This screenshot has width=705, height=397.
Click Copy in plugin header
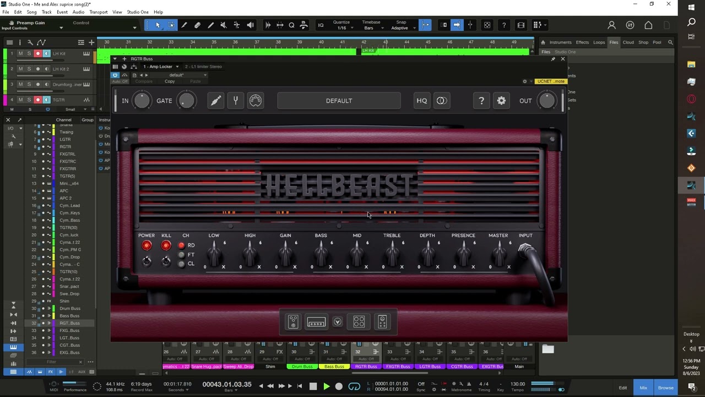click(x=170, y=82)
